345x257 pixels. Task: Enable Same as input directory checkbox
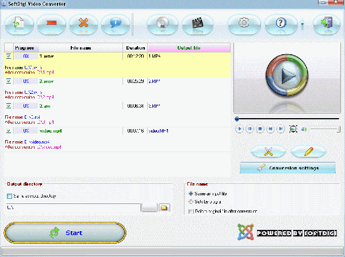click(9, 196)
